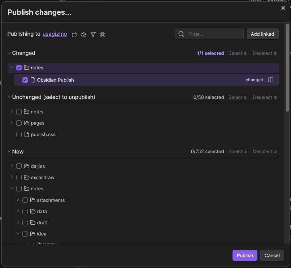Click the attachments folder icon
The height and width of the screenshot is (268, 291).
coord(32,200)
